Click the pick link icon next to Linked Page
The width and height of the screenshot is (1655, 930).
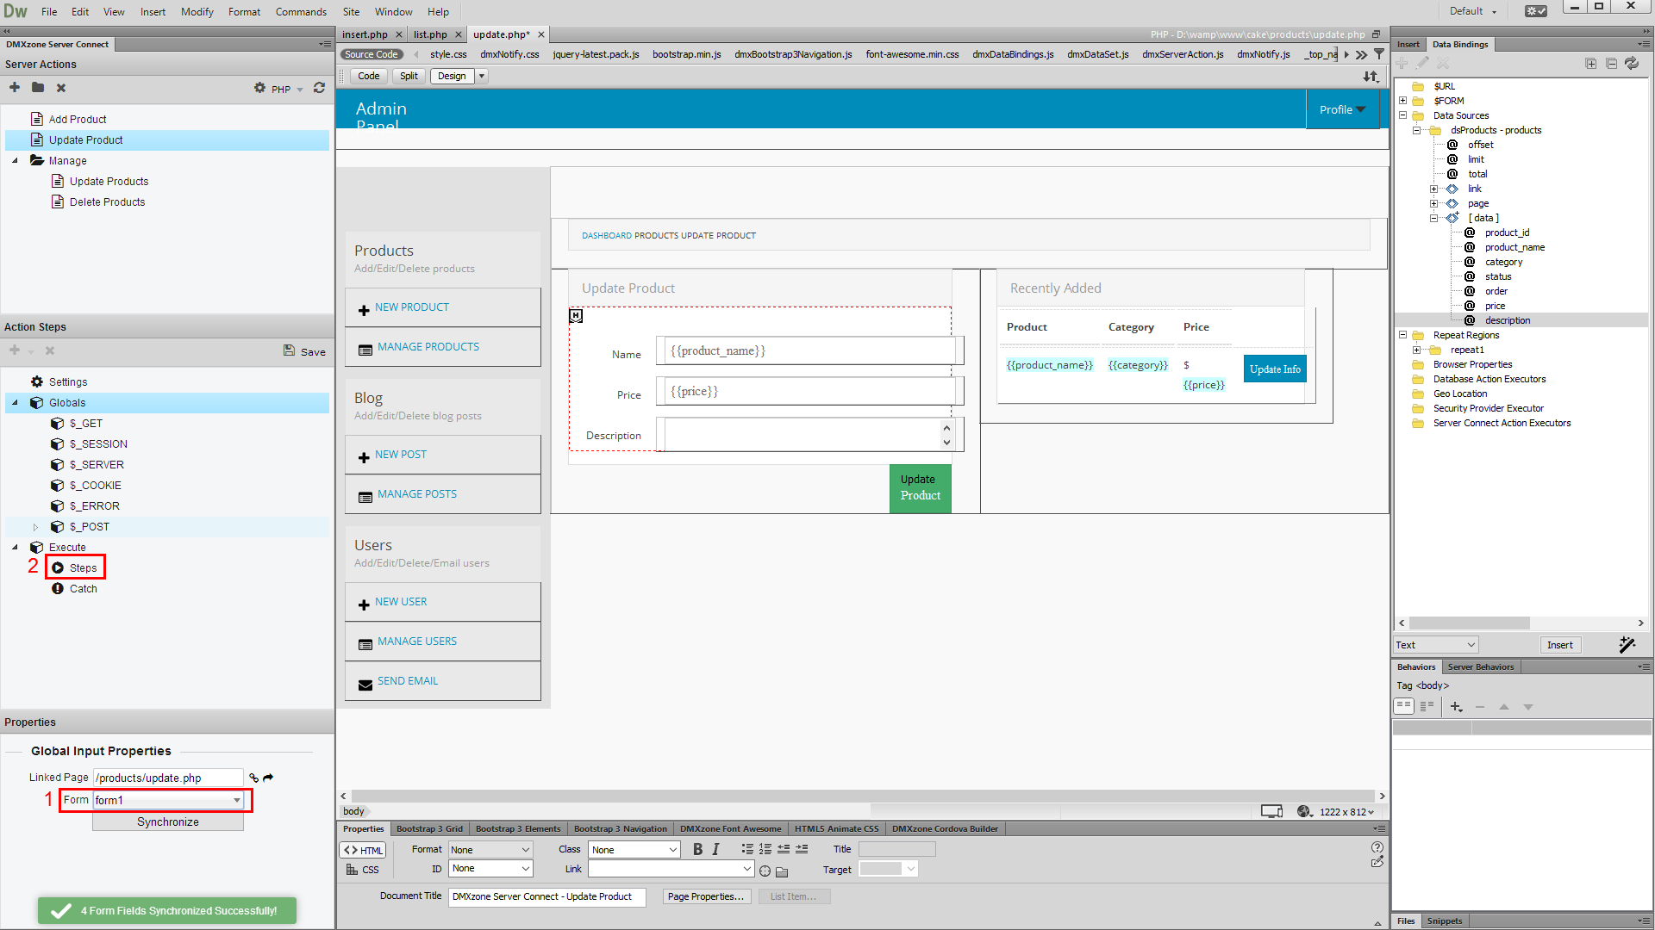(x=254, y=778)
